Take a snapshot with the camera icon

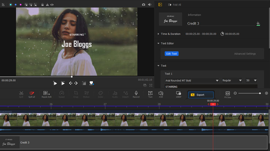coord(144,4)
